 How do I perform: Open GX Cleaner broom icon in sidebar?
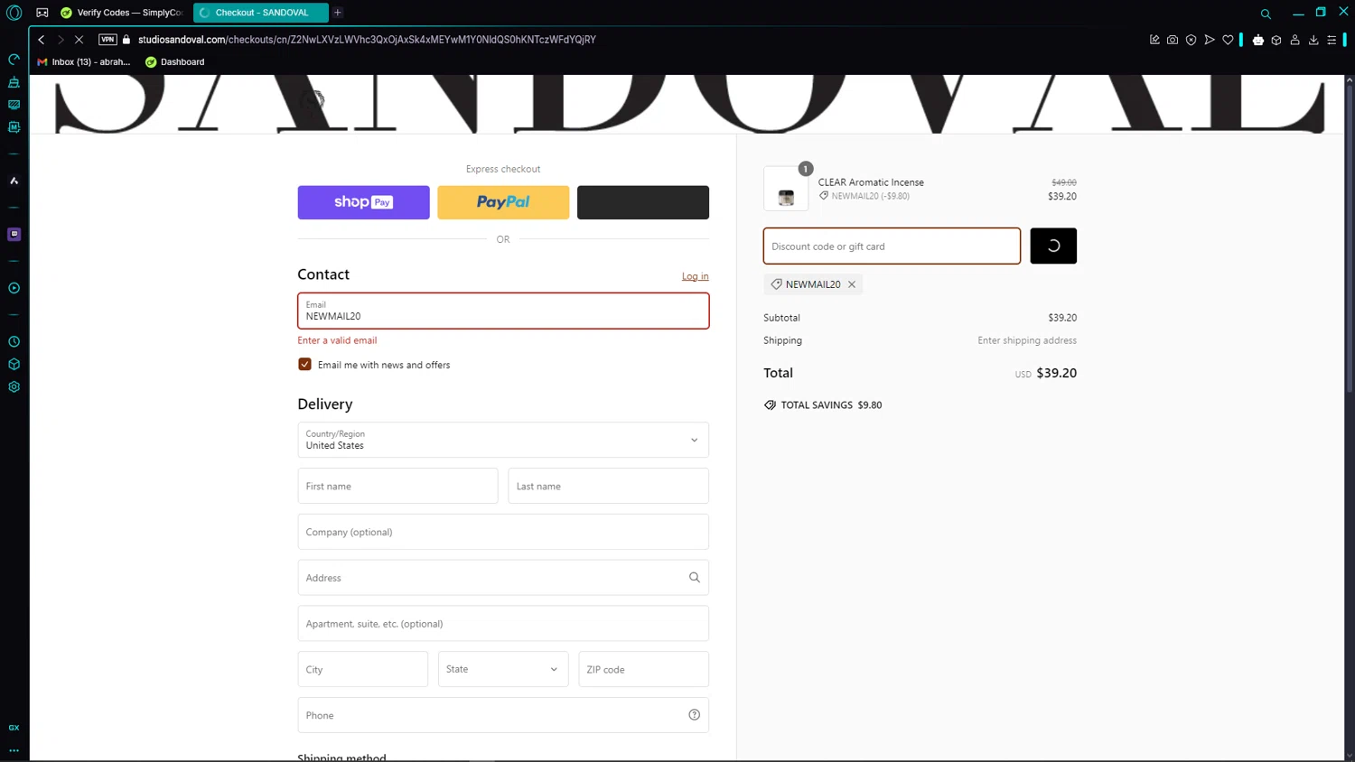14,82
